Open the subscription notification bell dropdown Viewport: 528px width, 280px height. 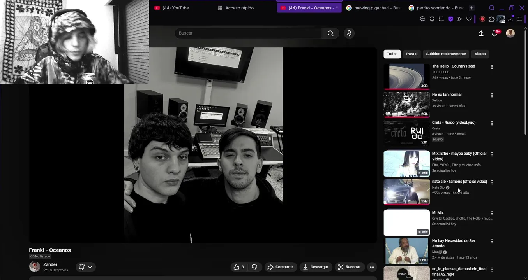pos(85,267)
